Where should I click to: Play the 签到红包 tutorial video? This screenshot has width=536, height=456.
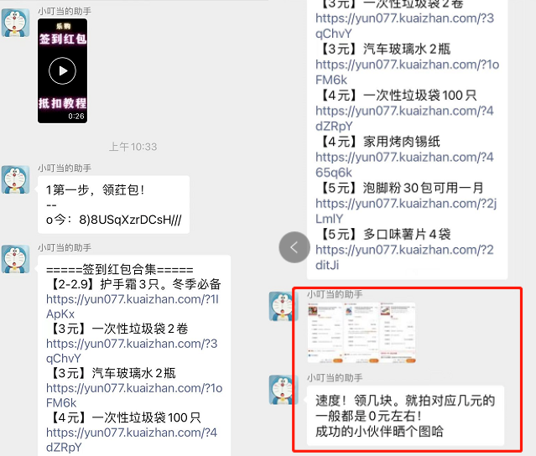63,70
